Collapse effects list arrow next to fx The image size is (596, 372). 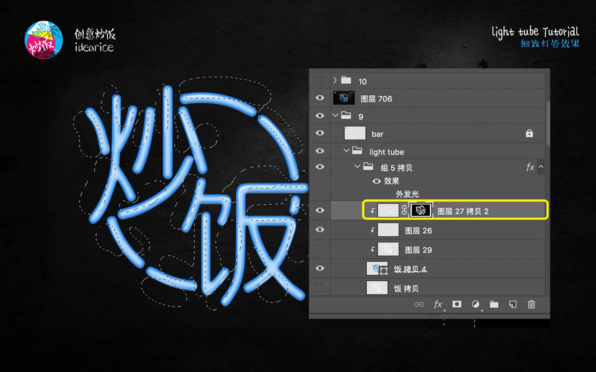tap(541, 167)
